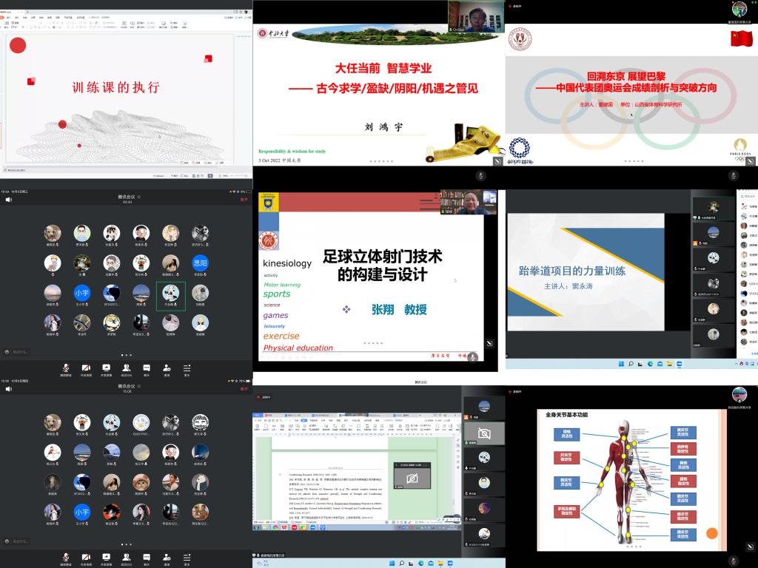Click Windows Start button under the taekwondo slide
758x568 pixels.
[621, 364]
